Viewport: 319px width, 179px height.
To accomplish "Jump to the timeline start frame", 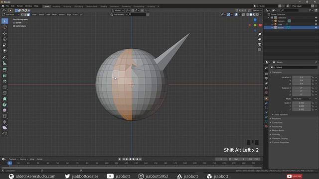I will point(124,159).
